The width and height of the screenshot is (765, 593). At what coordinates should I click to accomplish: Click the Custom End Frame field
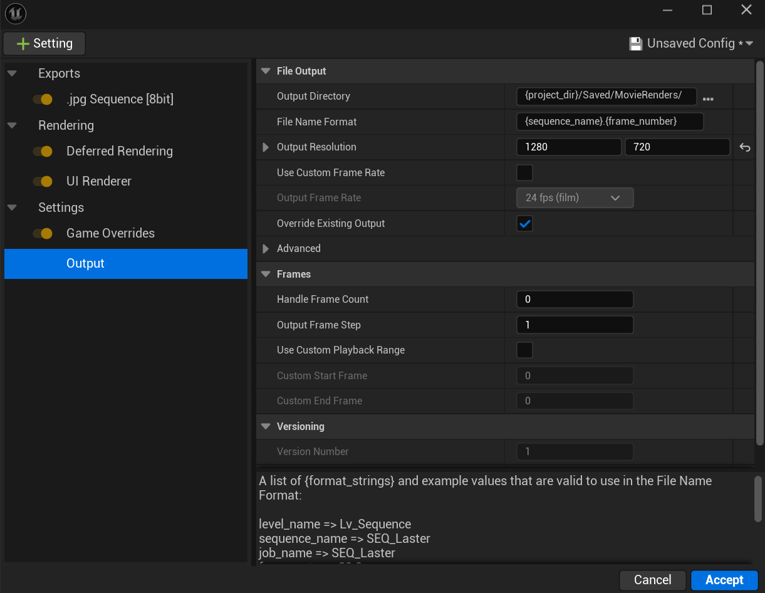(x=575, y=401)
